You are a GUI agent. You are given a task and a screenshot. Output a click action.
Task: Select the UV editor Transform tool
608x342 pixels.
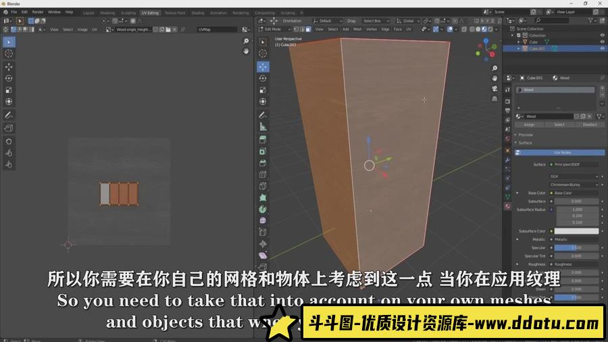pyautogui.click(x=9, y=101)
